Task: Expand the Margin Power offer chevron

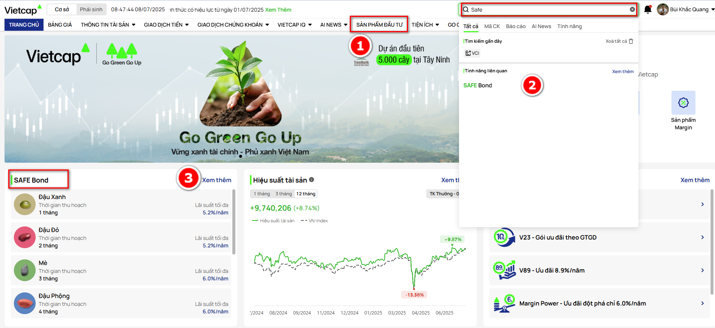Action: (x=702, y=303)
